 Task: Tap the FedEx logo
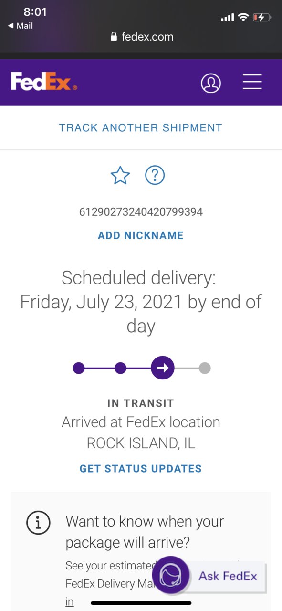click(44, 82)
